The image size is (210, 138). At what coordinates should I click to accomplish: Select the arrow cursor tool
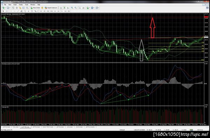(3, 11)
